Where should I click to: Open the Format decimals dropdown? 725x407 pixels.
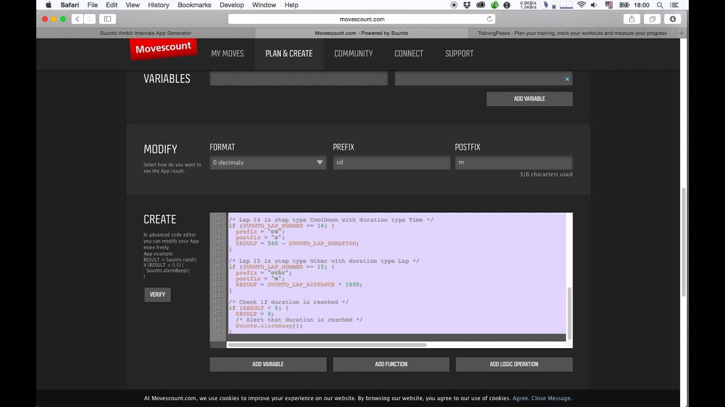coord(268,162)
